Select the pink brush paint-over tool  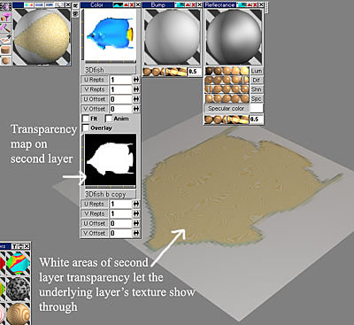[5, 27]
